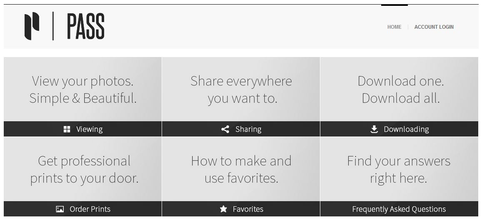This screenshot has height=221, width=482.
Task: Open the 'Get professional prints' tile
Action: [84, 169]
